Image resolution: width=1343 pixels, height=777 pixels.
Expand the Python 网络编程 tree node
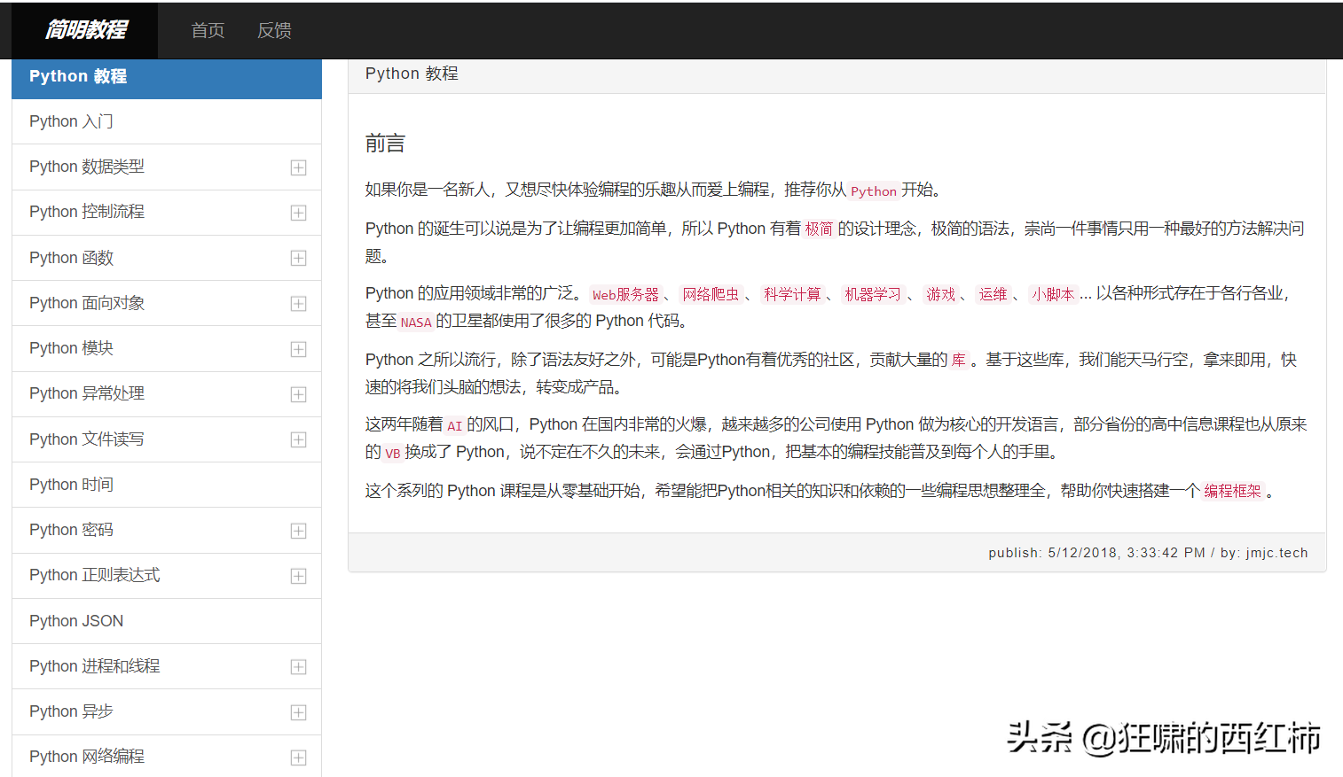point(298,758)
